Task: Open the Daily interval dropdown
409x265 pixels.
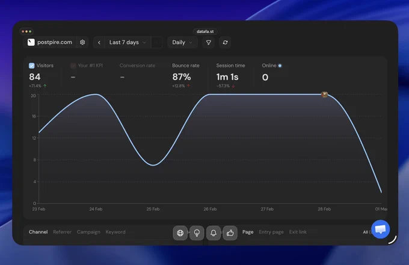Action: (182, 42)
